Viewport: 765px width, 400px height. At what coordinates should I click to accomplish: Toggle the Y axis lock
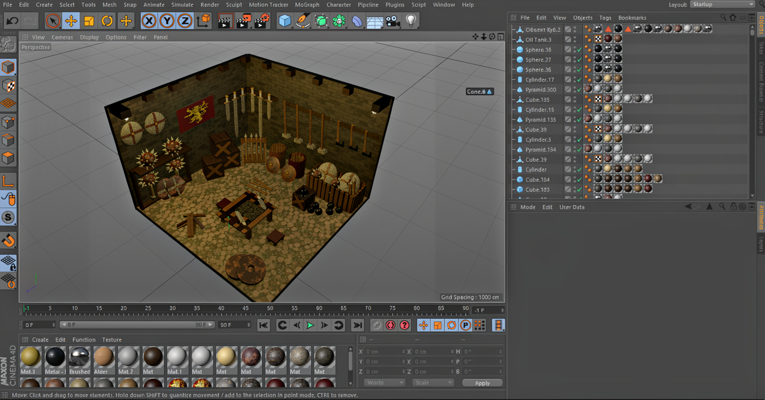(x=167, y=21)
